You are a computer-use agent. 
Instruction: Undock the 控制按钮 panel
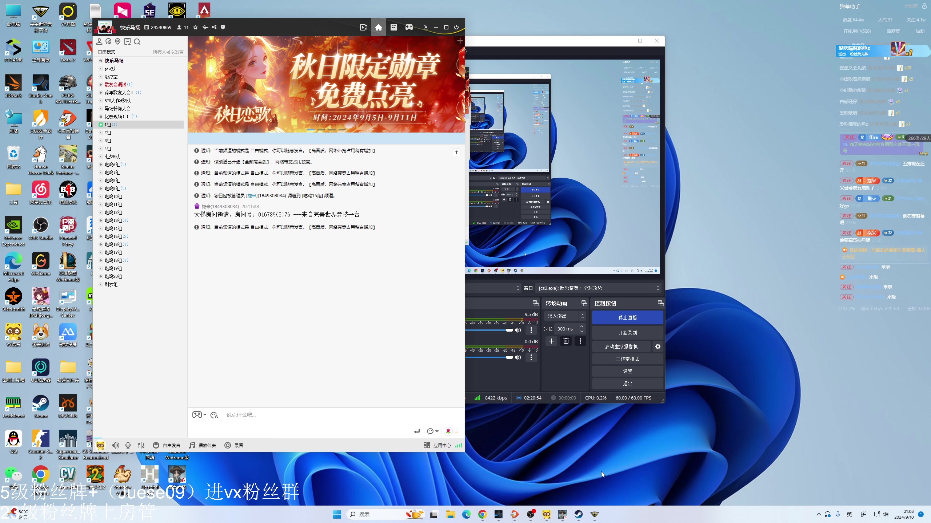[660, 303]
